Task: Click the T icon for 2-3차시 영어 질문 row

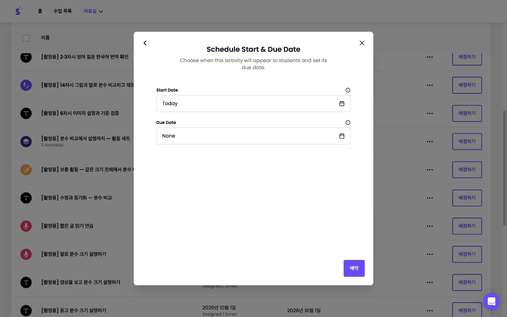Action: click(26, 57)
